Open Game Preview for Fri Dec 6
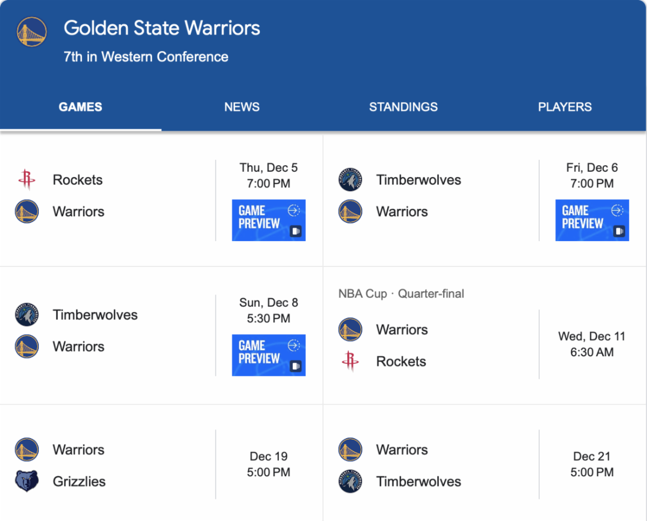Screen dimensions: 647x521 tap(592, 220)
